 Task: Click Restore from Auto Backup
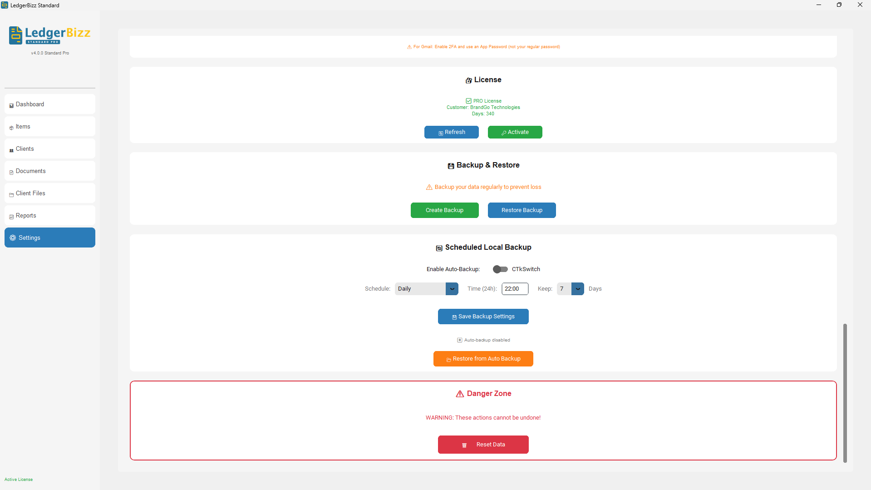[483, 359]
